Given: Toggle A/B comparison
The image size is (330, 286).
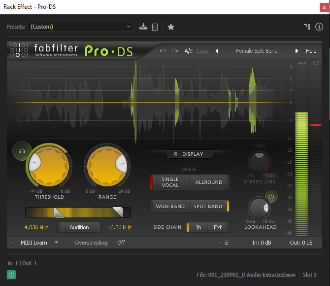Looking at the screenshot, I should coord(189,51).
